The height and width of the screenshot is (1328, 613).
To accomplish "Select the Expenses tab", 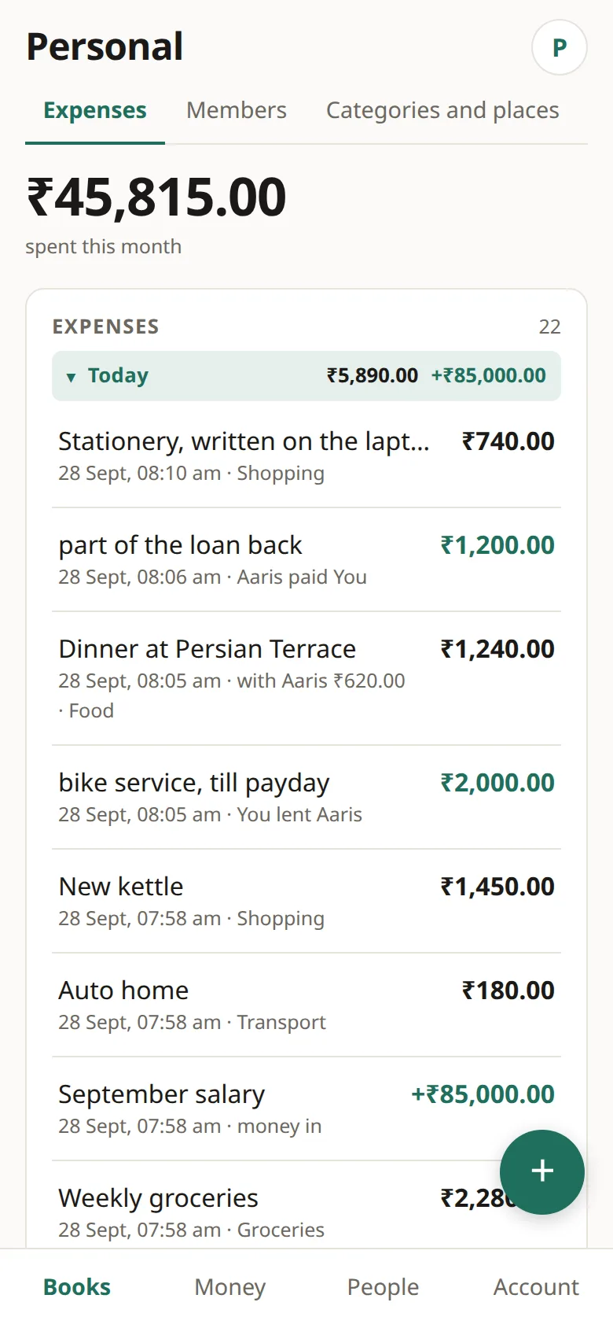I will tap(95, 110).
